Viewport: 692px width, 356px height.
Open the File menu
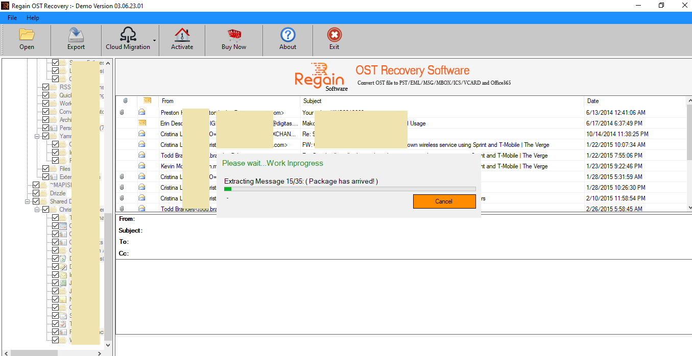[11, 17]
